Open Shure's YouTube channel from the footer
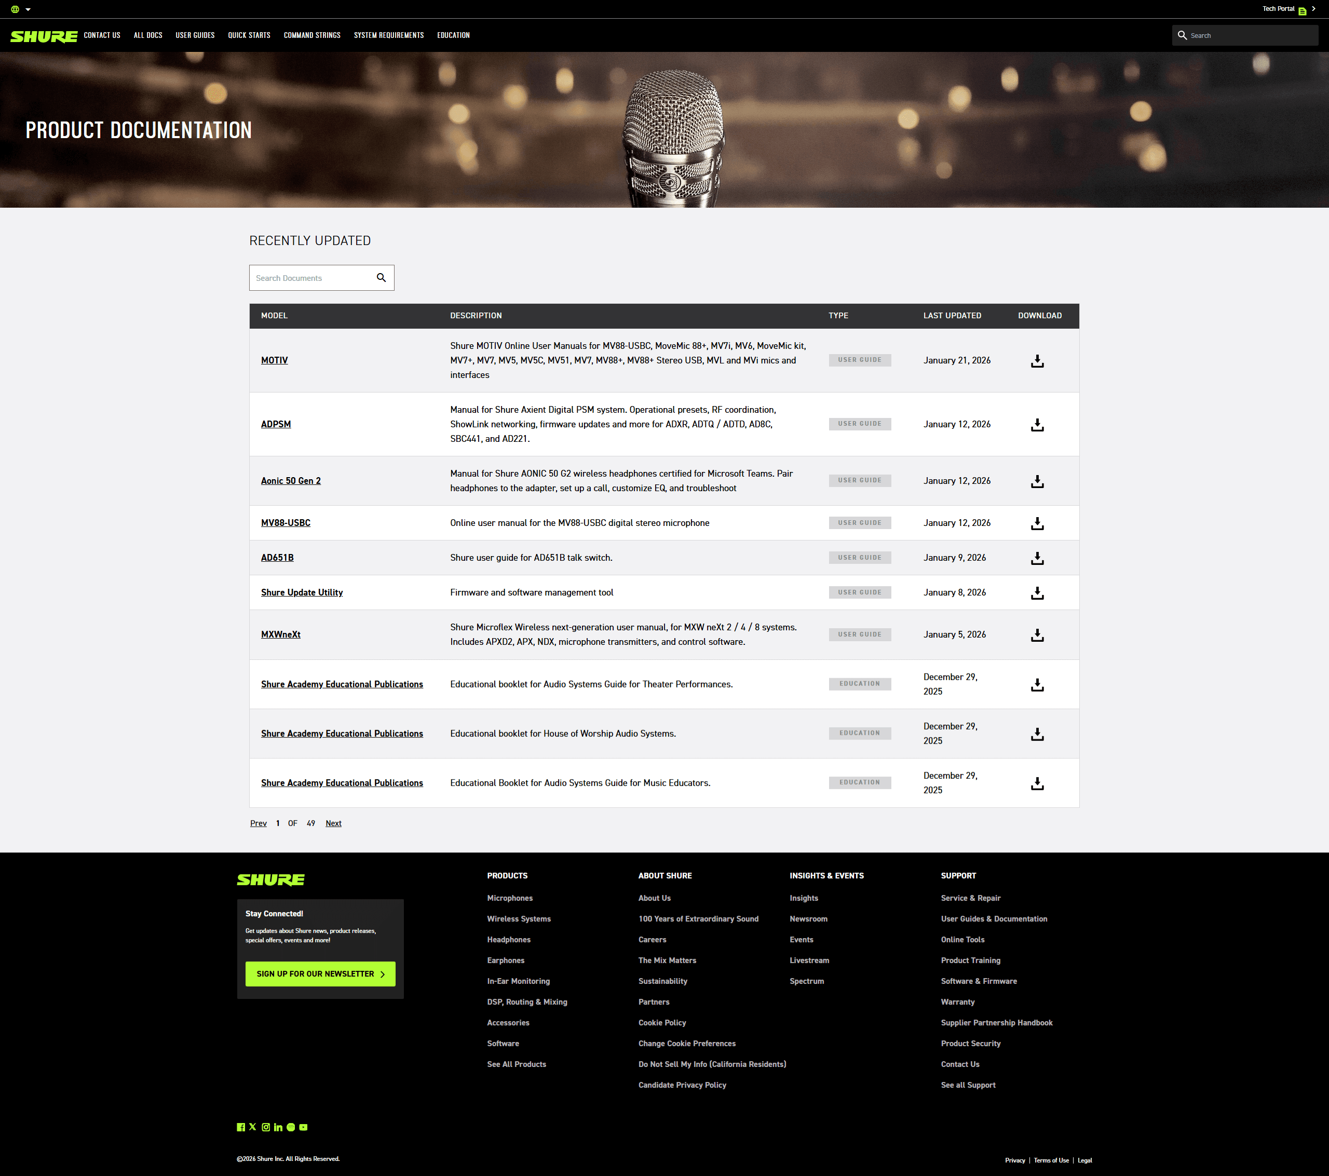This screenshot has height=1176, width=1329. [303, 1127]
